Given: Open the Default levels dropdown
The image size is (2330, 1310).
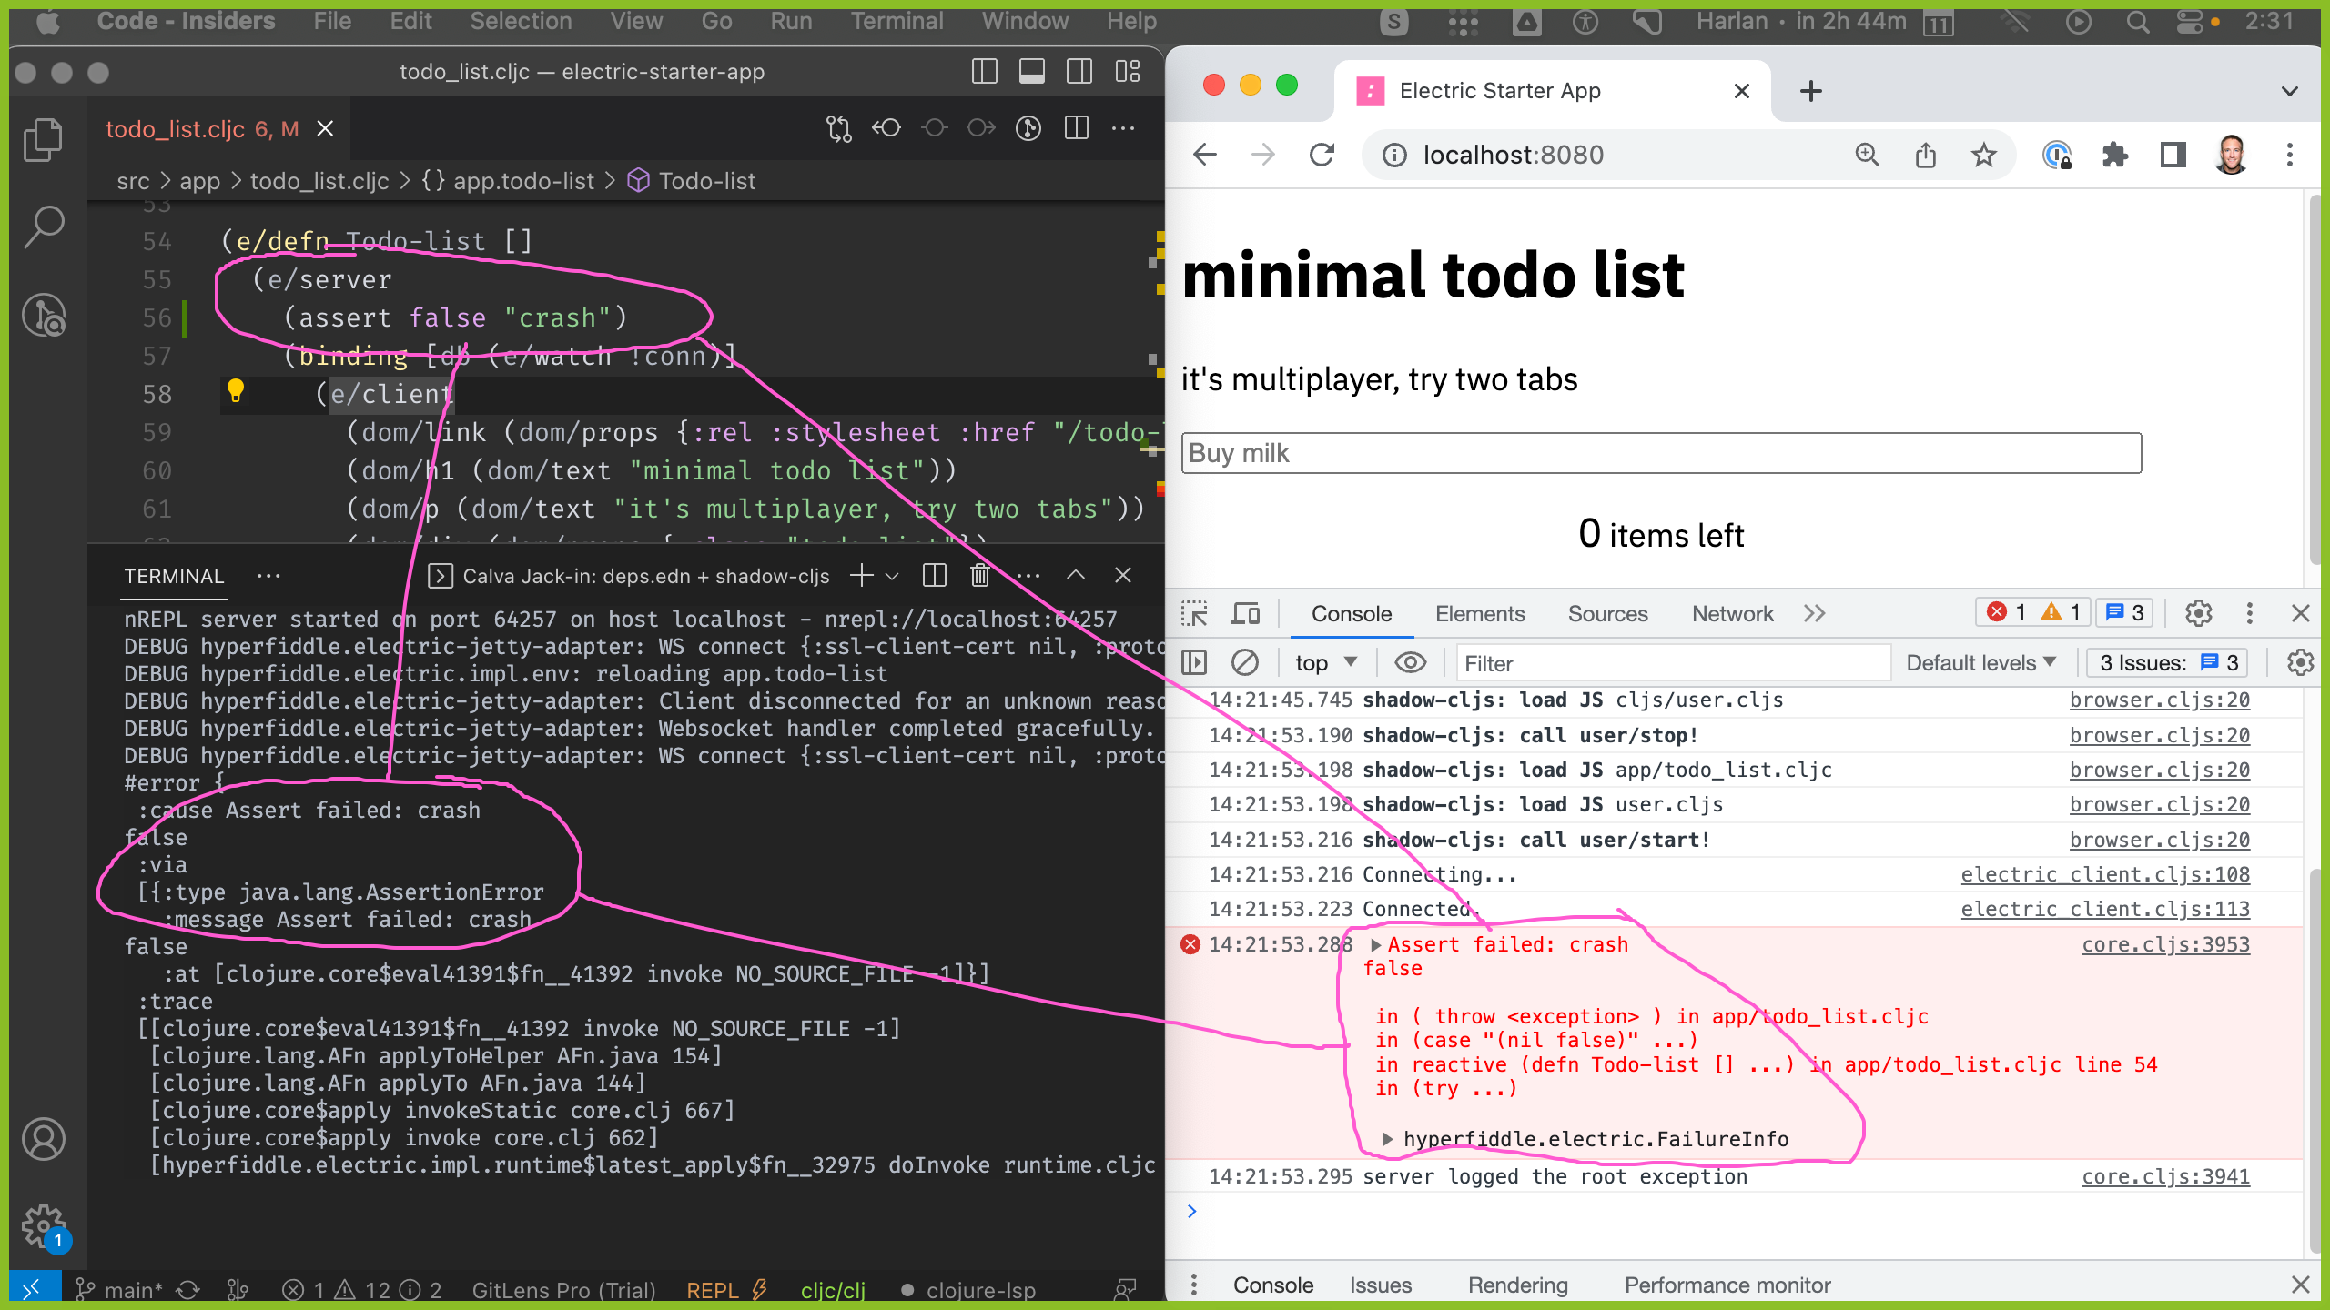Looking at the screenshot, I should [1980, 662].
